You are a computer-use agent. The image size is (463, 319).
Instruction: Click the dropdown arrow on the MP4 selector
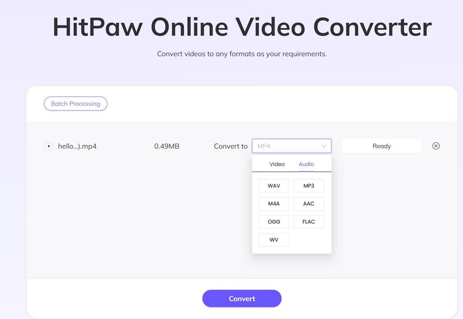click(x=325, y=146)
